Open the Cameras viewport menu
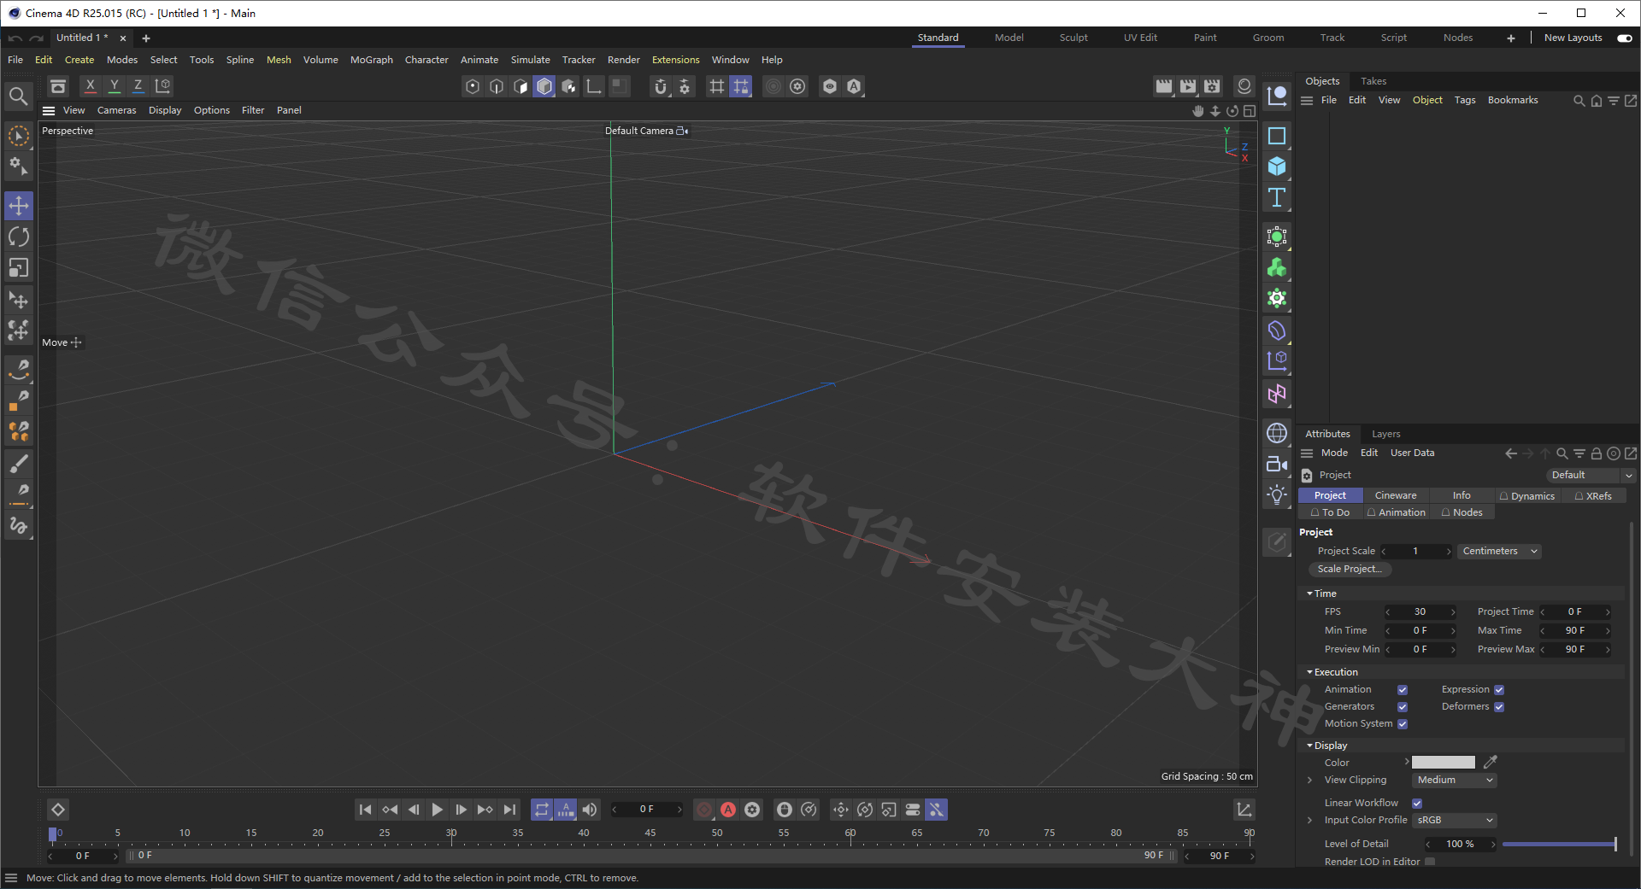This screenshot has width=1641, height=889. tap(116, 110)
